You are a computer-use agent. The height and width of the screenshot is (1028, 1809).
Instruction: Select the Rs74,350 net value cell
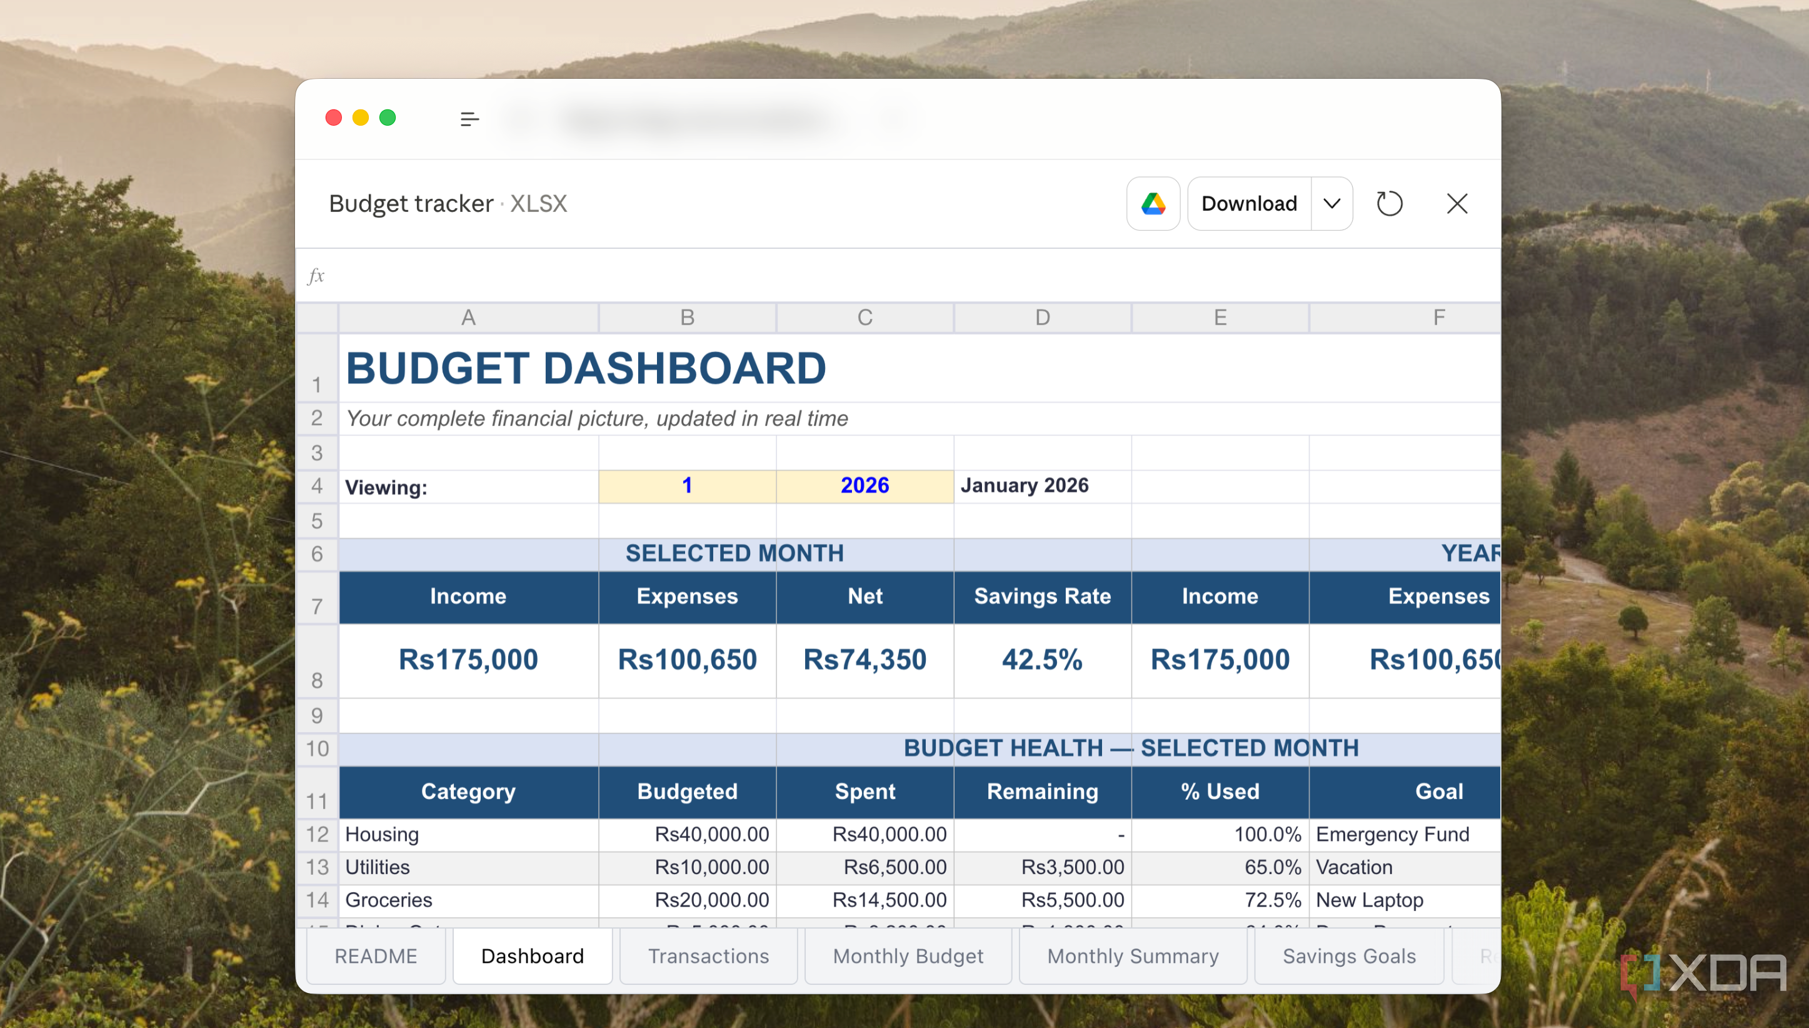[864, 660]
